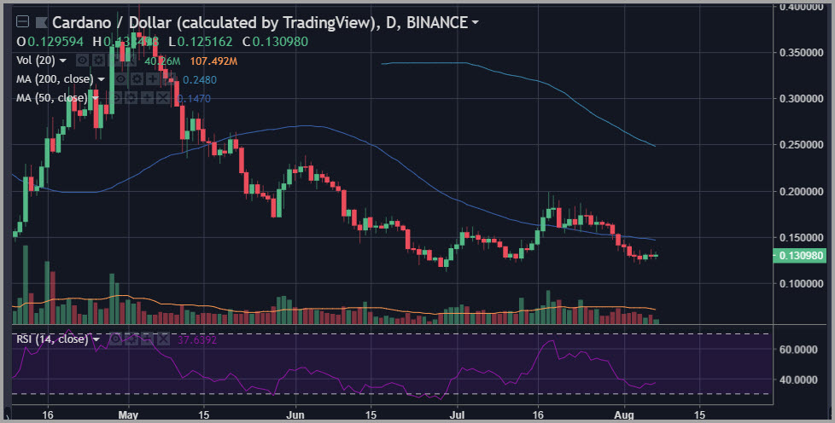The image size is (835, 423).
Task: Click the 0.300000 price axis label
Action: [802, 98]
